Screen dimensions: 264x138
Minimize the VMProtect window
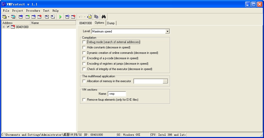(x=248, y=4)
